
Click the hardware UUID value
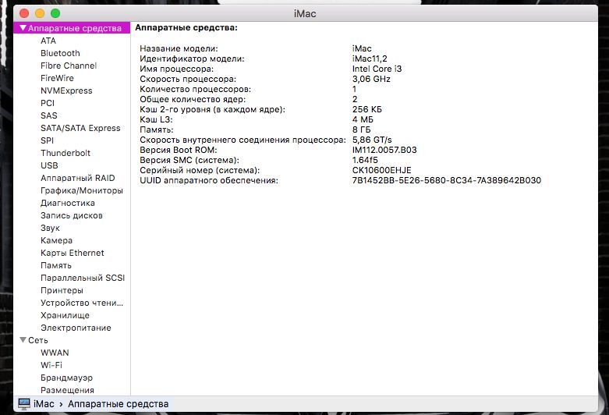coord(447,180)
